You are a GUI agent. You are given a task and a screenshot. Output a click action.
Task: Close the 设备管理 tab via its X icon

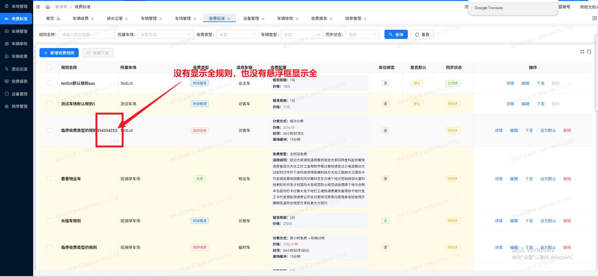click(x=263, y=19)
